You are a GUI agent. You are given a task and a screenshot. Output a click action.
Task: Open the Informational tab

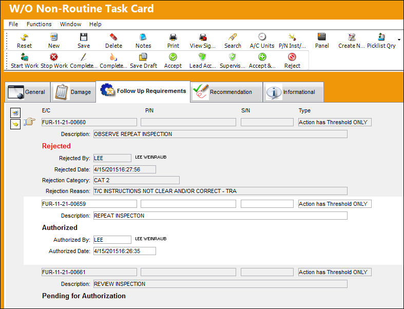[x=293, y=92]
